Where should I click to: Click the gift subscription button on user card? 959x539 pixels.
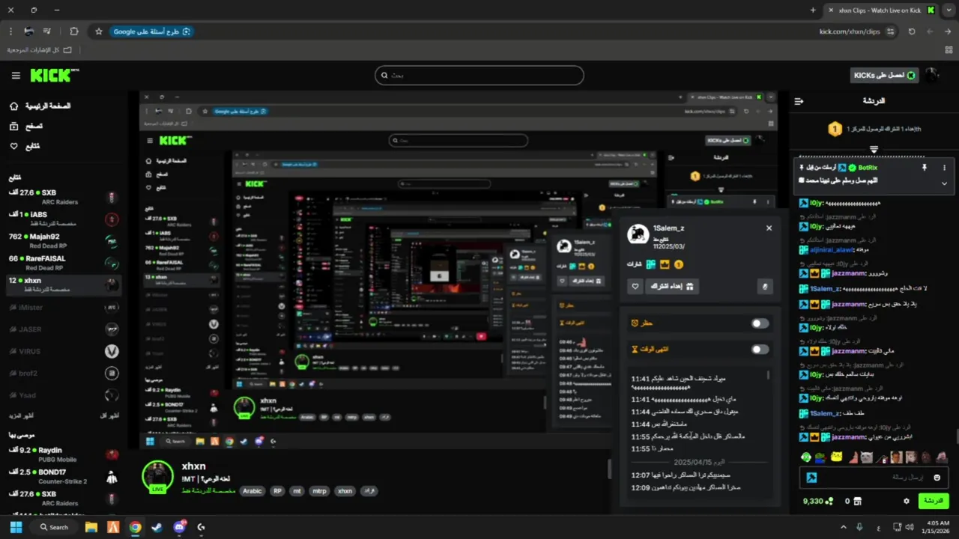[x=672, y=287]
